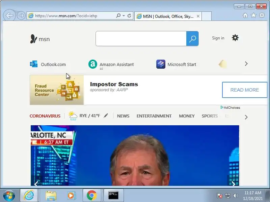Click the search magnifier in address bar

118,15
